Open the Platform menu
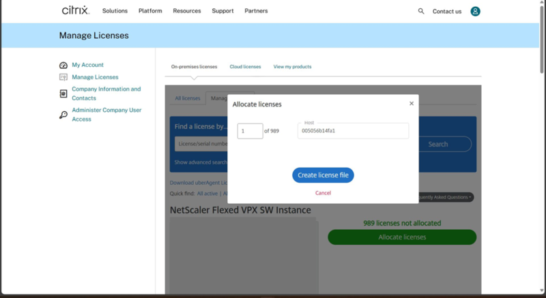The height and width of the screenshot is (298, 546). tap(150, 11)
